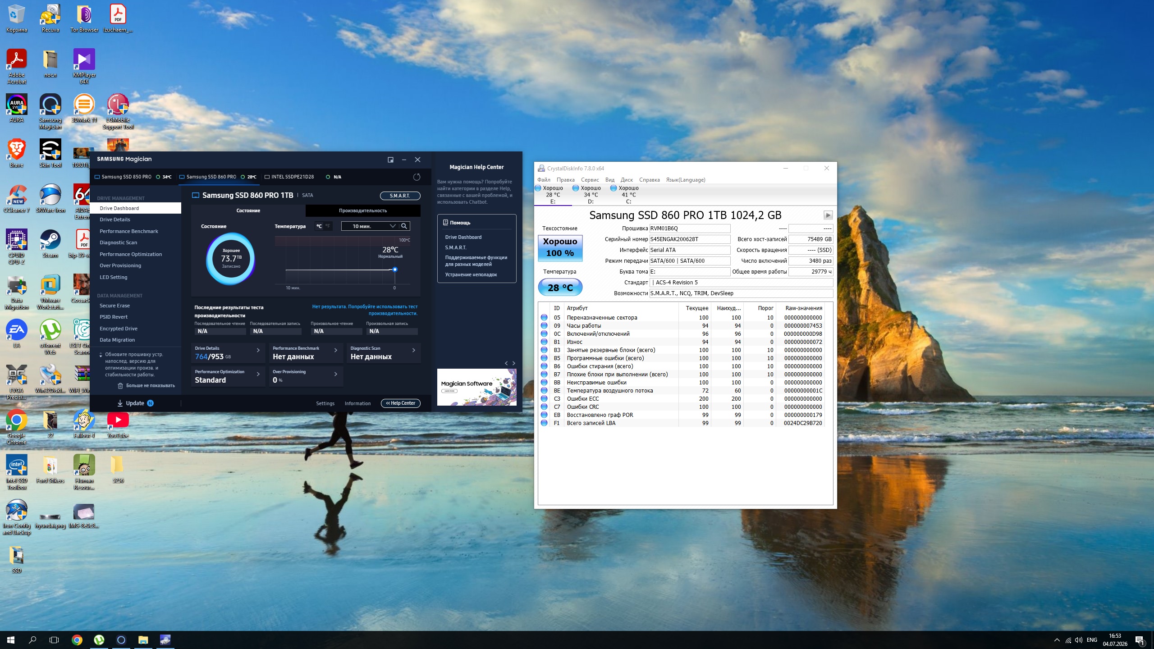This screenshot has width=1154, height=649.
Task: Click the magnifier icon beside the temperature range
Action: pos(404,226)
